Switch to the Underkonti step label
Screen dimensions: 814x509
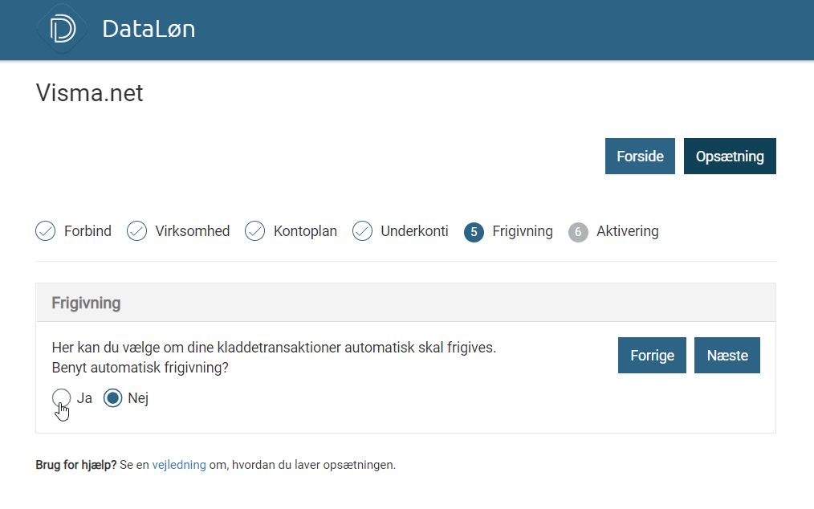(414, 231)
